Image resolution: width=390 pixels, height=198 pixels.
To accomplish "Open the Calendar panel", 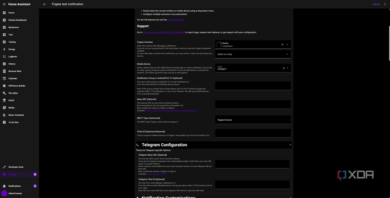I will coord(19,78).
